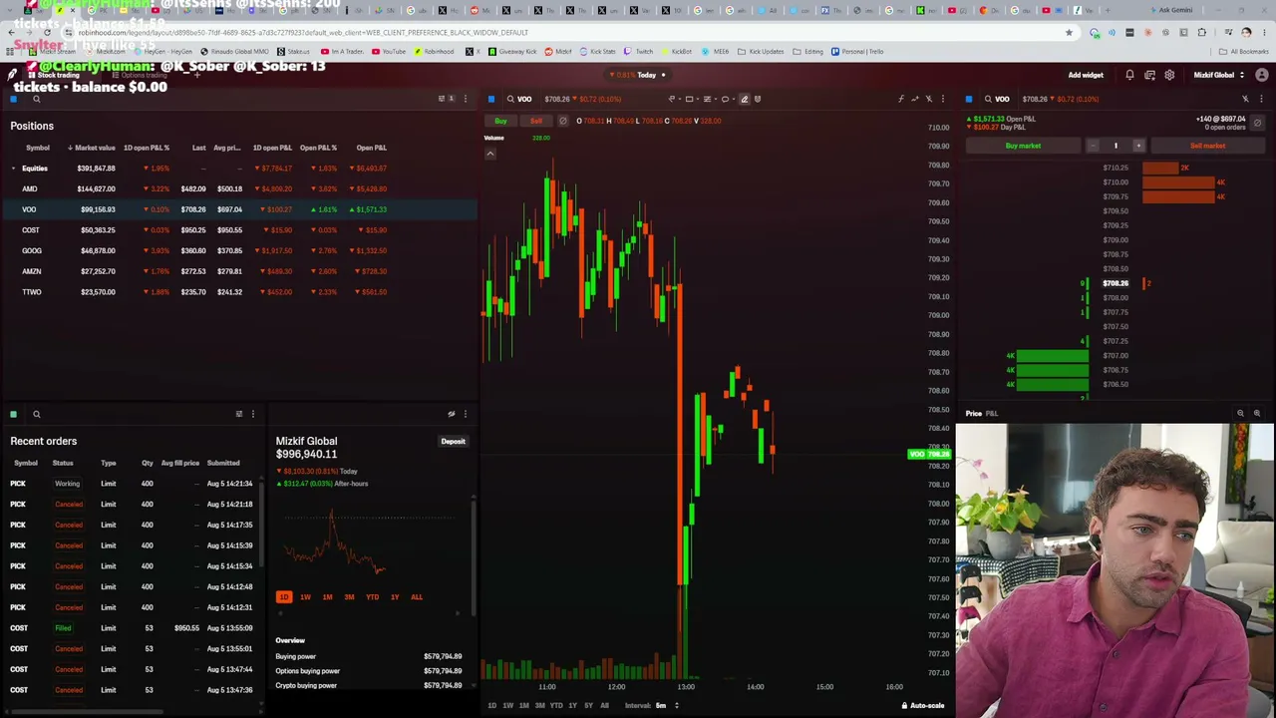Sort positions by Market value column

[93, 148]
